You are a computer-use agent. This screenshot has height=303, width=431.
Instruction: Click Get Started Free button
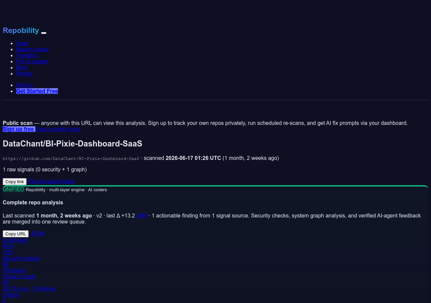click(x=37, y=91)
